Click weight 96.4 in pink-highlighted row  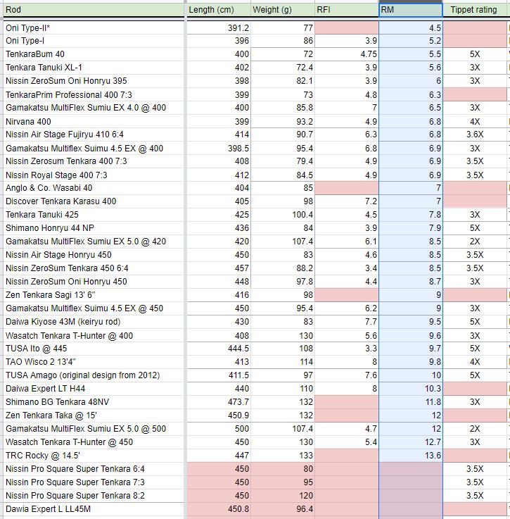[x=283, y=509]
